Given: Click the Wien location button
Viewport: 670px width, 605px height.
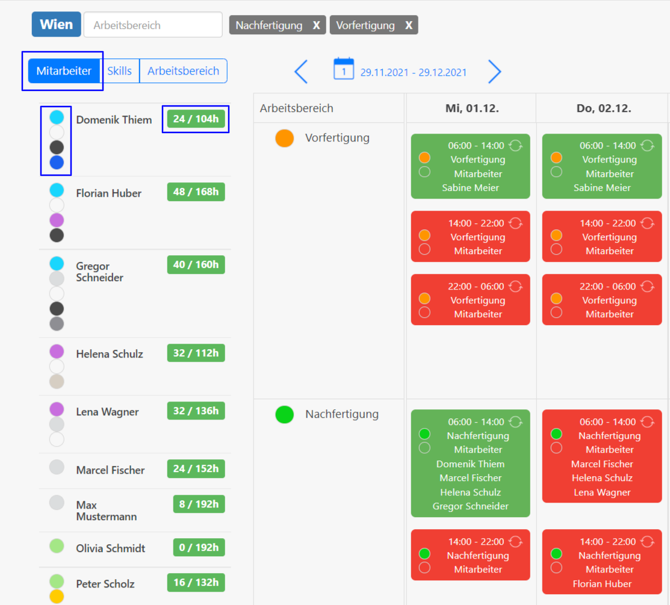Looking at the screenshot, I should click(56, 25).
